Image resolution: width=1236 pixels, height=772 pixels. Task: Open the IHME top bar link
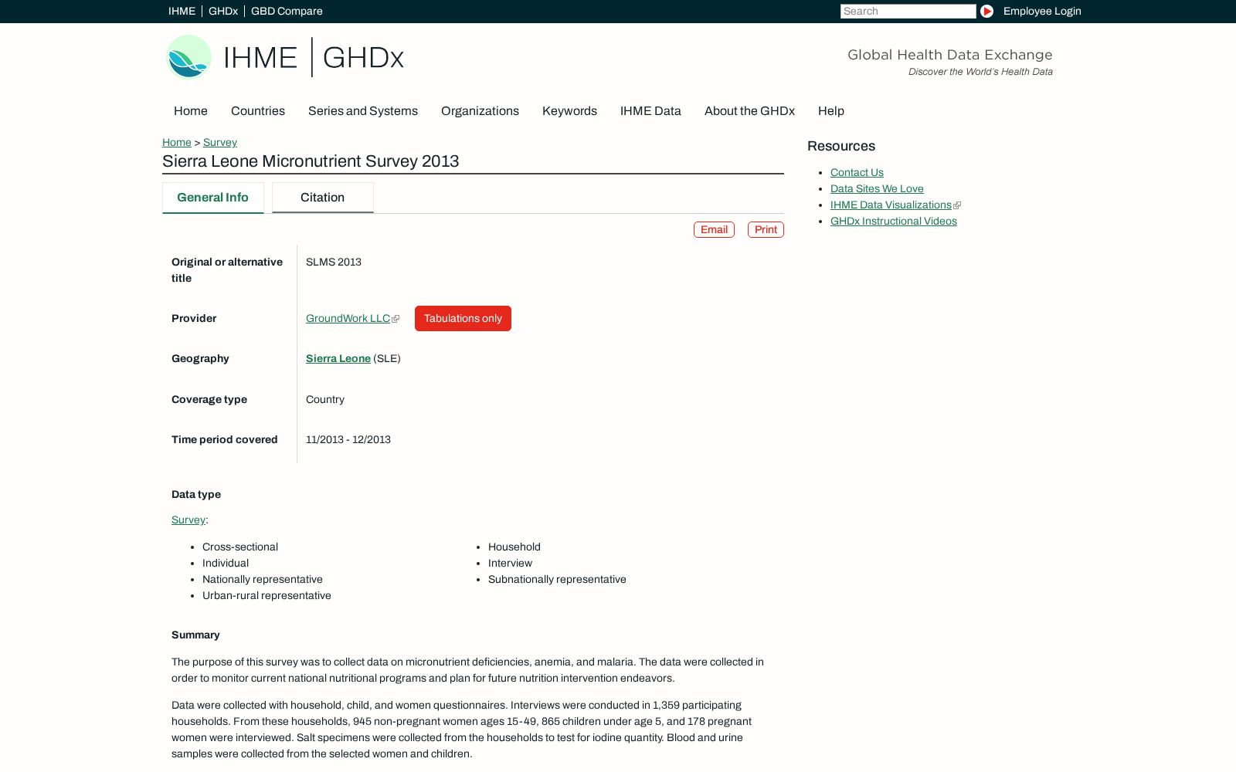[182, 11]
